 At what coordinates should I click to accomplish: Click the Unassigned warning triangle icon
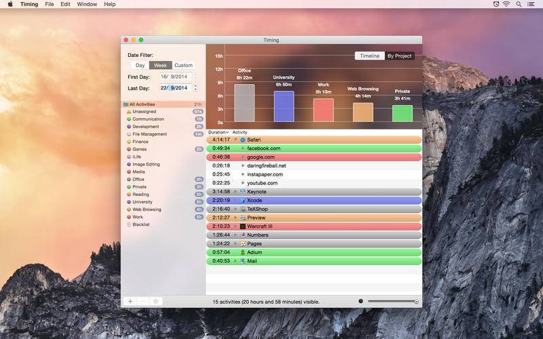129,112
